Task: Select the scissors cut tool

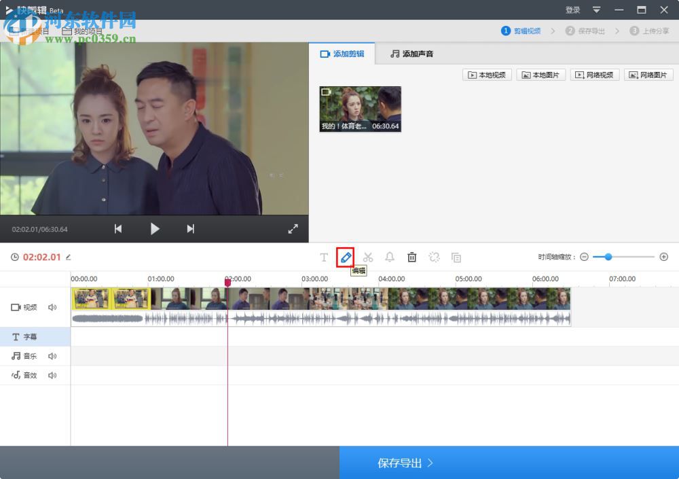Action: (368, 258)
